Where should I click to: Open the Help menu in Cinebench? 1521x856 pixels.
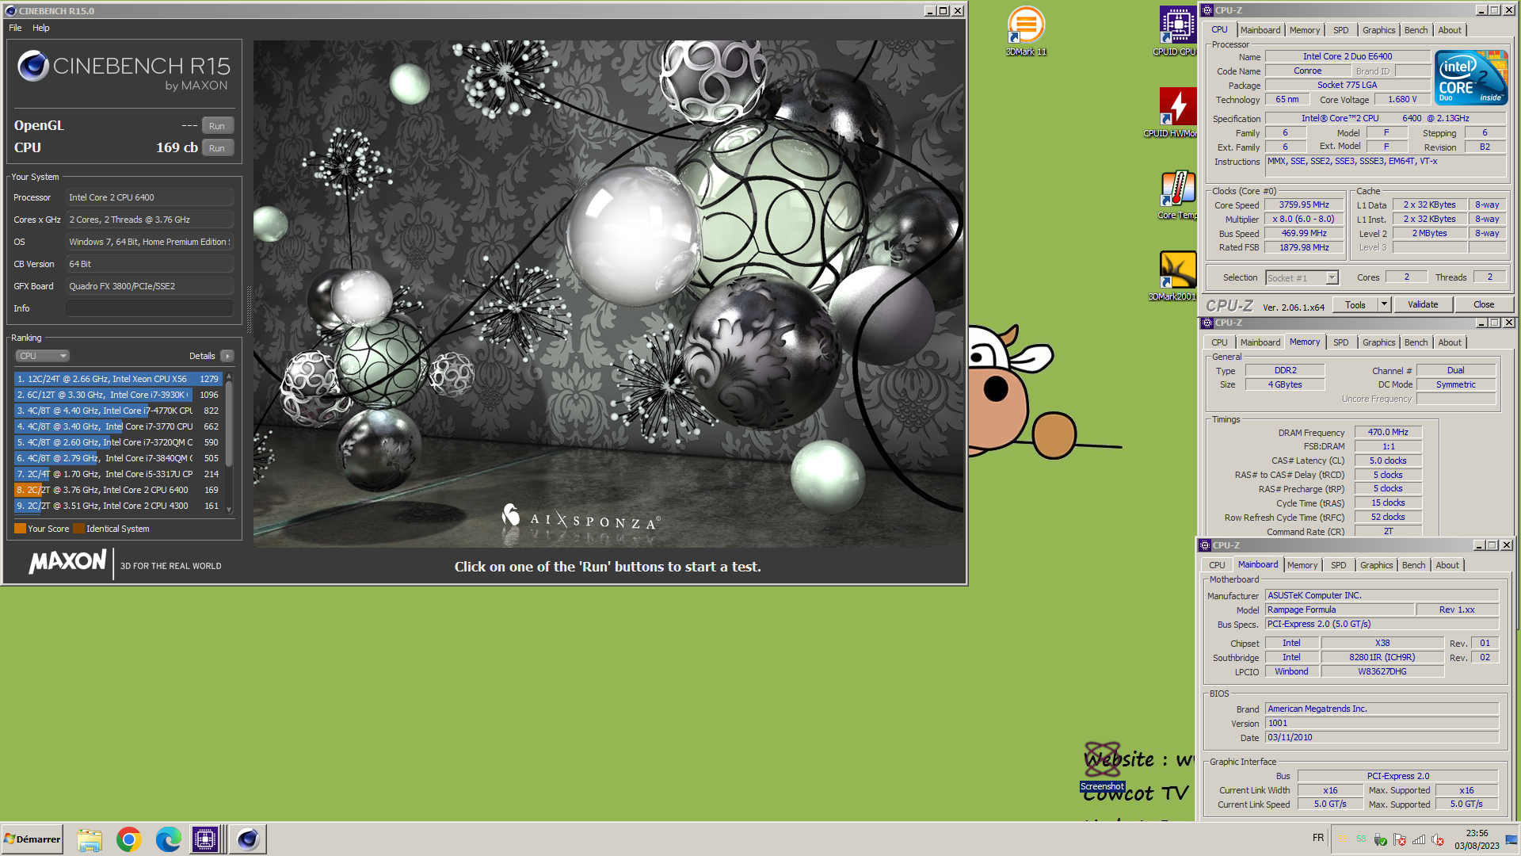(41, 28)
